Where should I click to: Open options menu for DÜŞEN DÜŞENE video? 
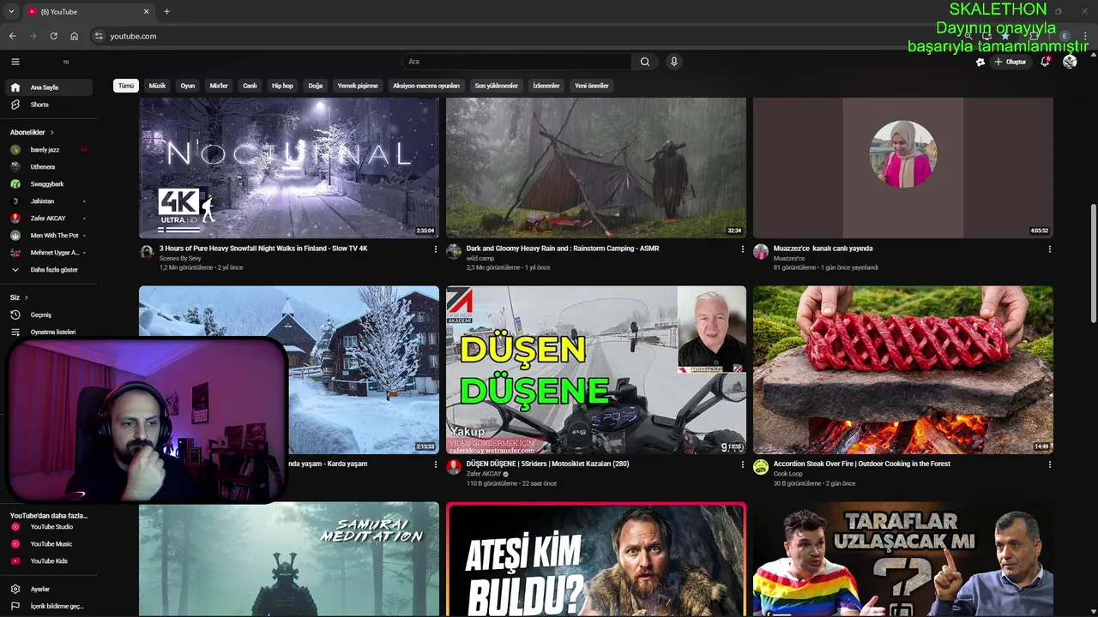tap(743, 464)
